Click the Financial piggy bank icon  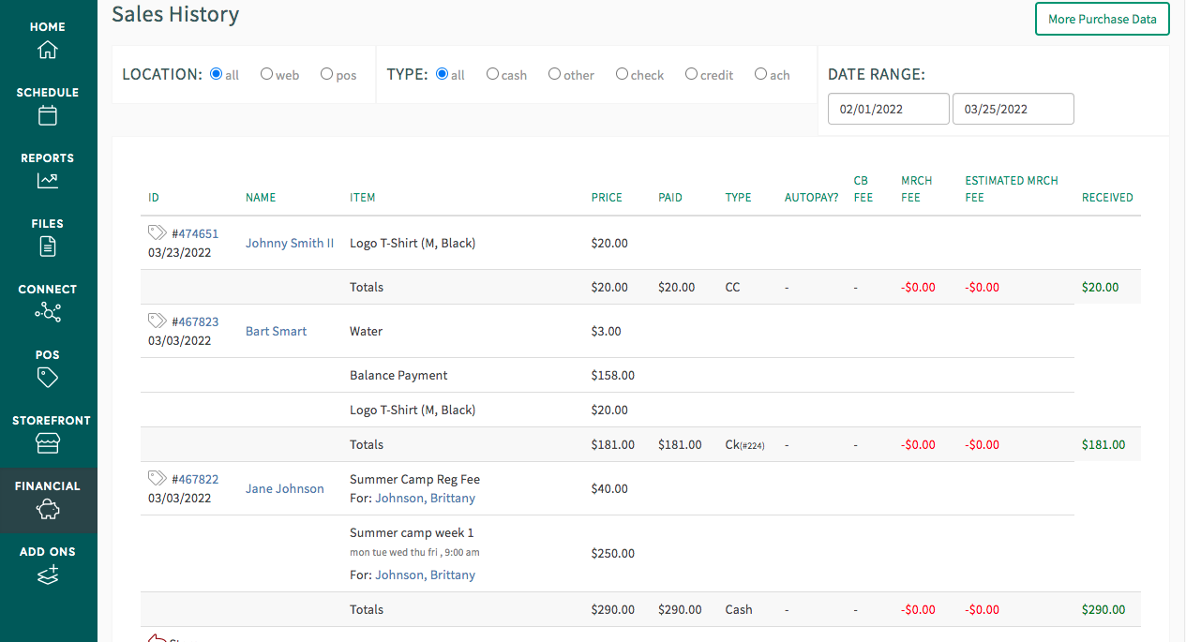47,509
